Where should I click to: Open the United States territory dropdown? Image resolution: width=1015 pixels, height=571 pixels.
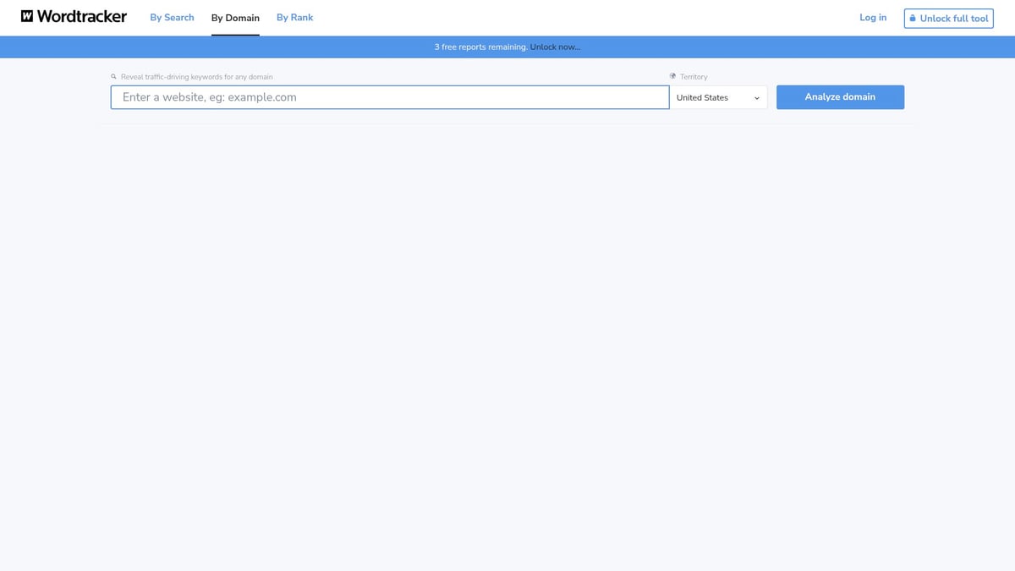[717, 97]
